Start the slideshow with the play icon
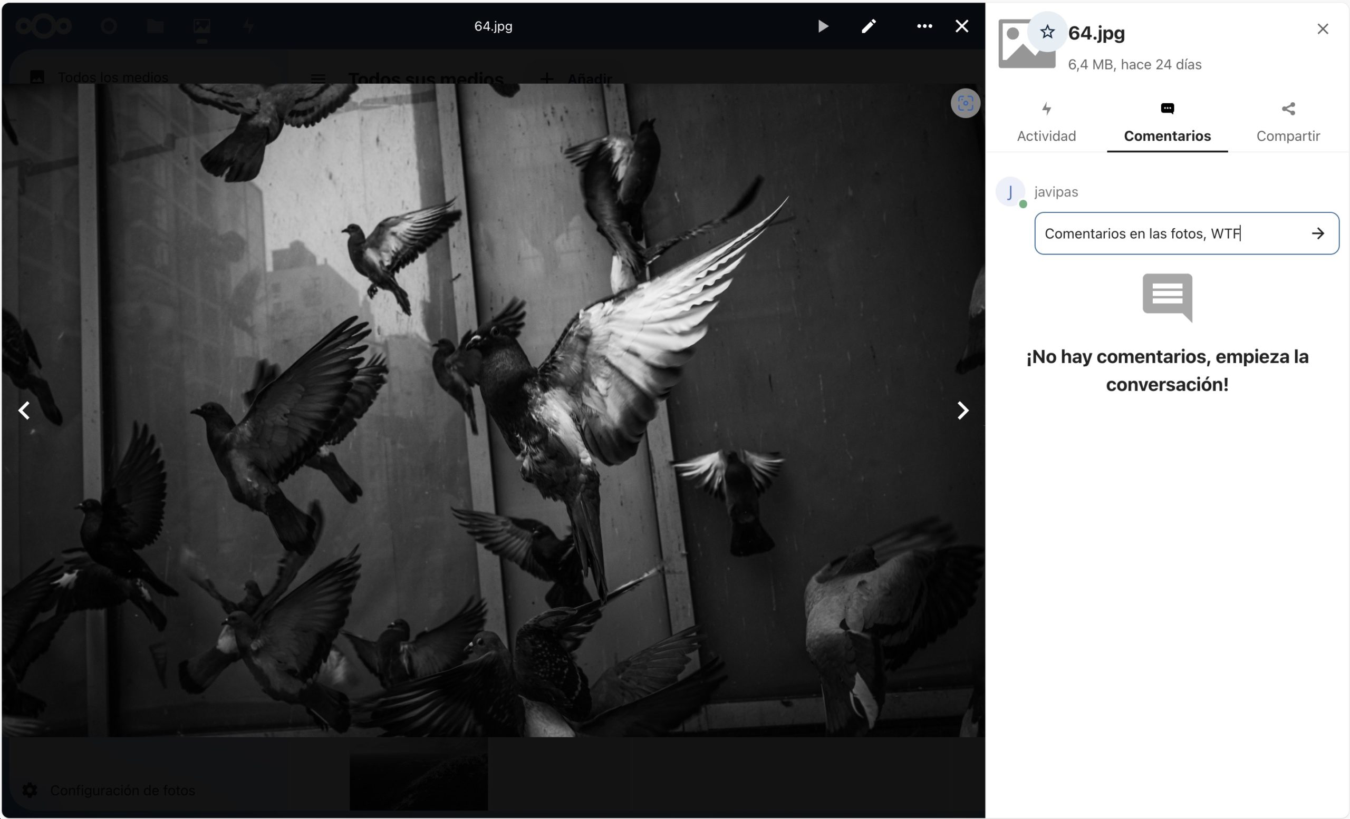 [x=822, y=26]
